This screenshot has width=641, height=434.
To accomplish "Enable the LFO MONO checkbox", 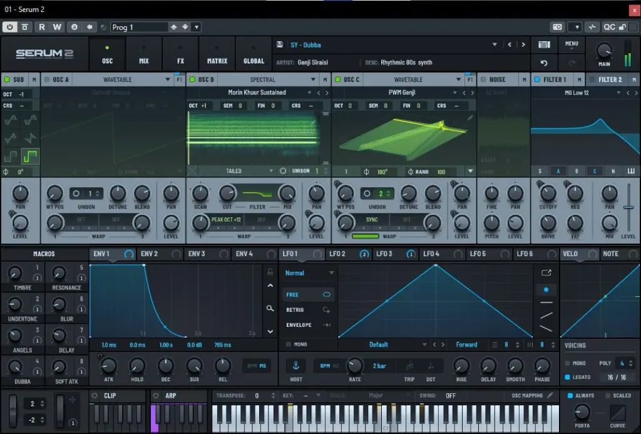I will (289, 344).
